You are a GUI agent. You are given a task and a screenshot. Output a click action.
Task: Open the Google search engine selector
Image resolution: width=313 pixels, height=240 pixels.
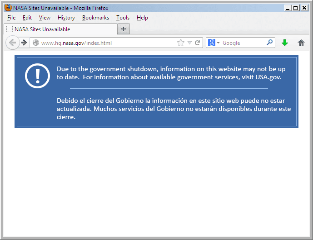(214, 43)
